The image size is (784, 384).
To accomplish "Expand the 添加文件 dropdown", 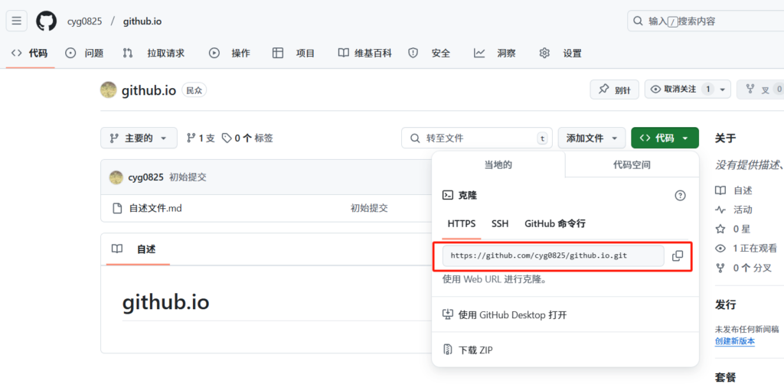I will 591,138.
